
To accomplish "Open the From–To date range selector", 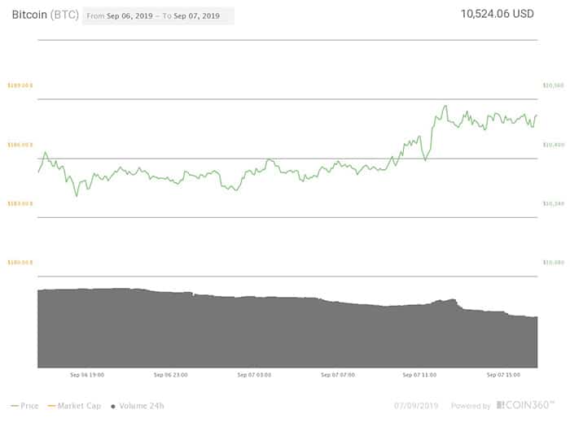I will [158, 16].
